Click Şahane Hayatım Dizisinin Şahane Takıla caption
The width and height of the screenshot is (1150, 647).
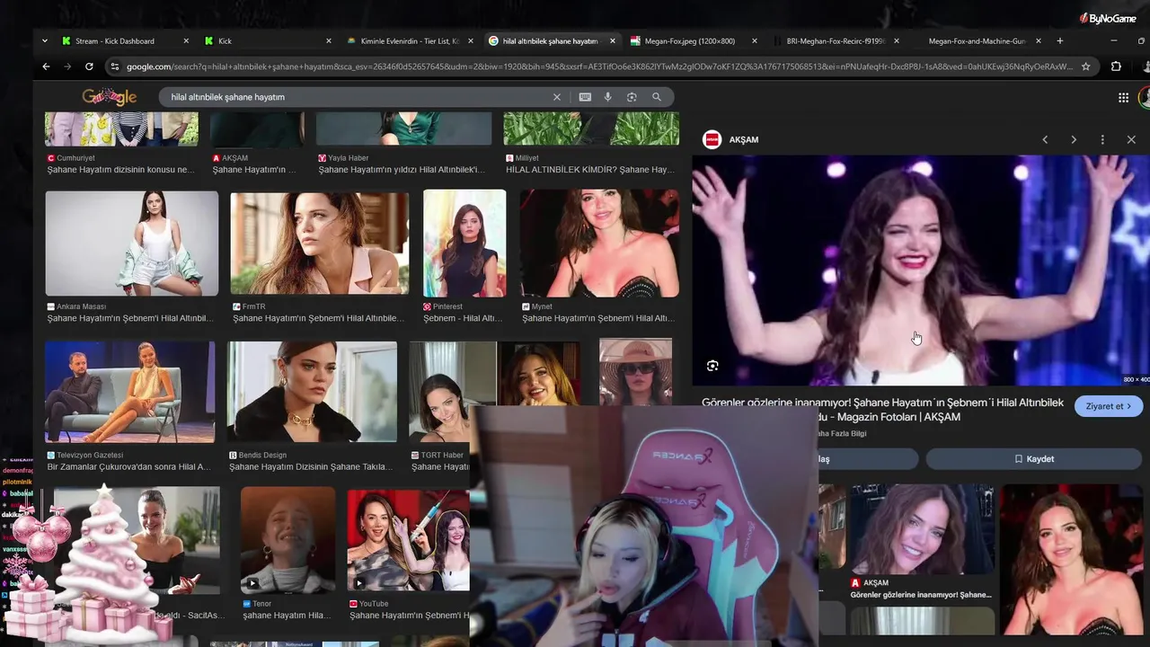pos(311,467)
